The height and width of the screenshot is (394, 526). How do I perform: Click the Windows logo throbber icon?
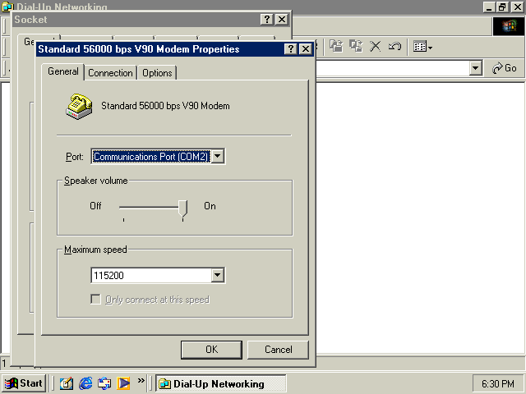coord(509,26)
